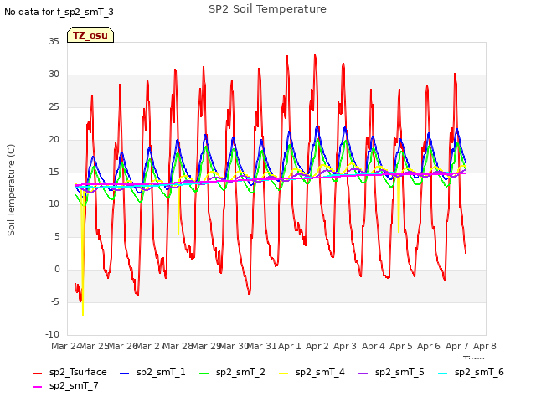The width and height of the screenshot is (536, 402).
Task: Select the sp2_smT_5 legend label
Action: 399,372
